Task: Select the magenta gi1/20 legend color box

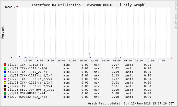Action: coord(5,79)
